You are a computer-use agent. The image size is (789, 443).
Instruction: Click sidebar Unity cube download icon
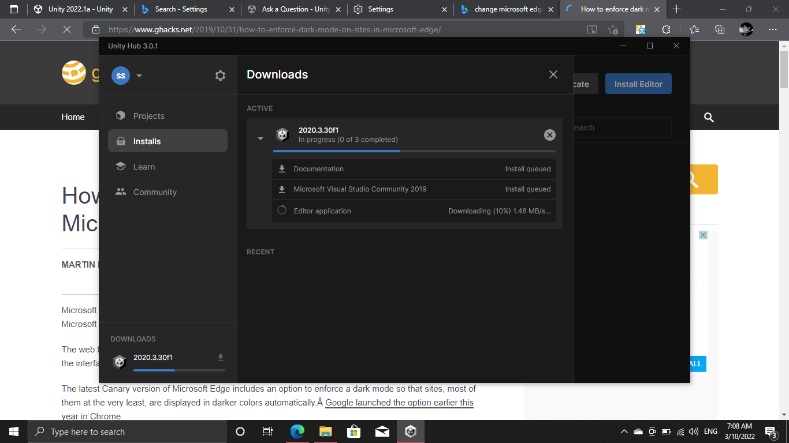point(120,362)
